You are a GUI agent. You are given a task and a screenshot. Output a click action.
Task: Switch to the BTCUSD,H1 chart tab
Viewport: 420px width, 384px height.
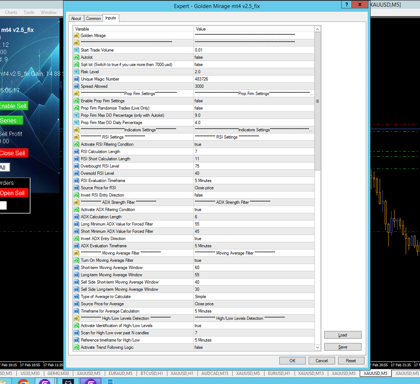click(x=152, y=373)
